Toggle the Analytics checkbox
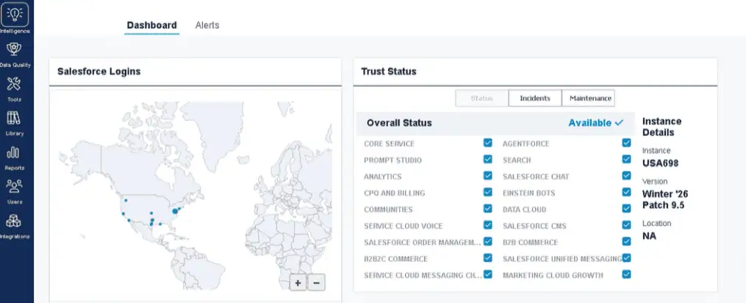Image resolution: width=746 pixels, height=303 pixels. 488,176
